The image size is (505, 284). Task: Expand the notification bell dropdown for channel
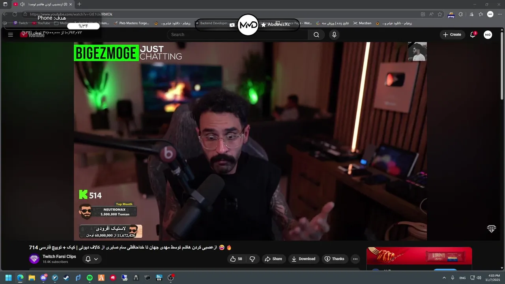[92, 259]
